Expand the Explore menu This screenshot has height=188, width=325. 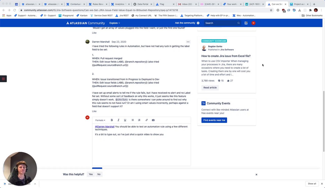(115, 23)
